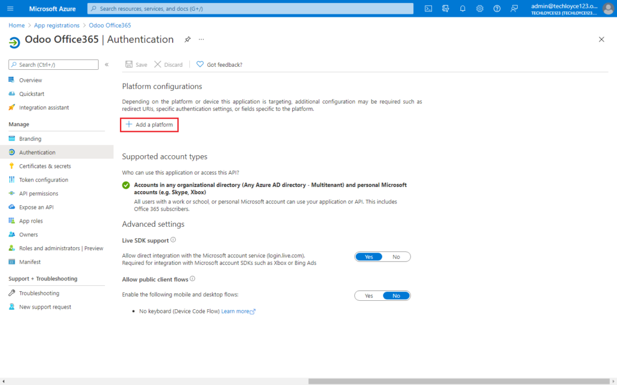Click the Microsoft Azure brand title

click(x=52, y=8)
